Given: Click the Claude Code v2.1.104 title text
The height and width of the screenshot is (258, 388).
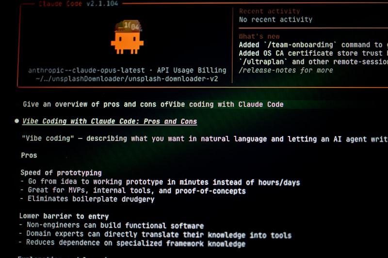Looking at the screenshot, I should (x=79, y=3).
